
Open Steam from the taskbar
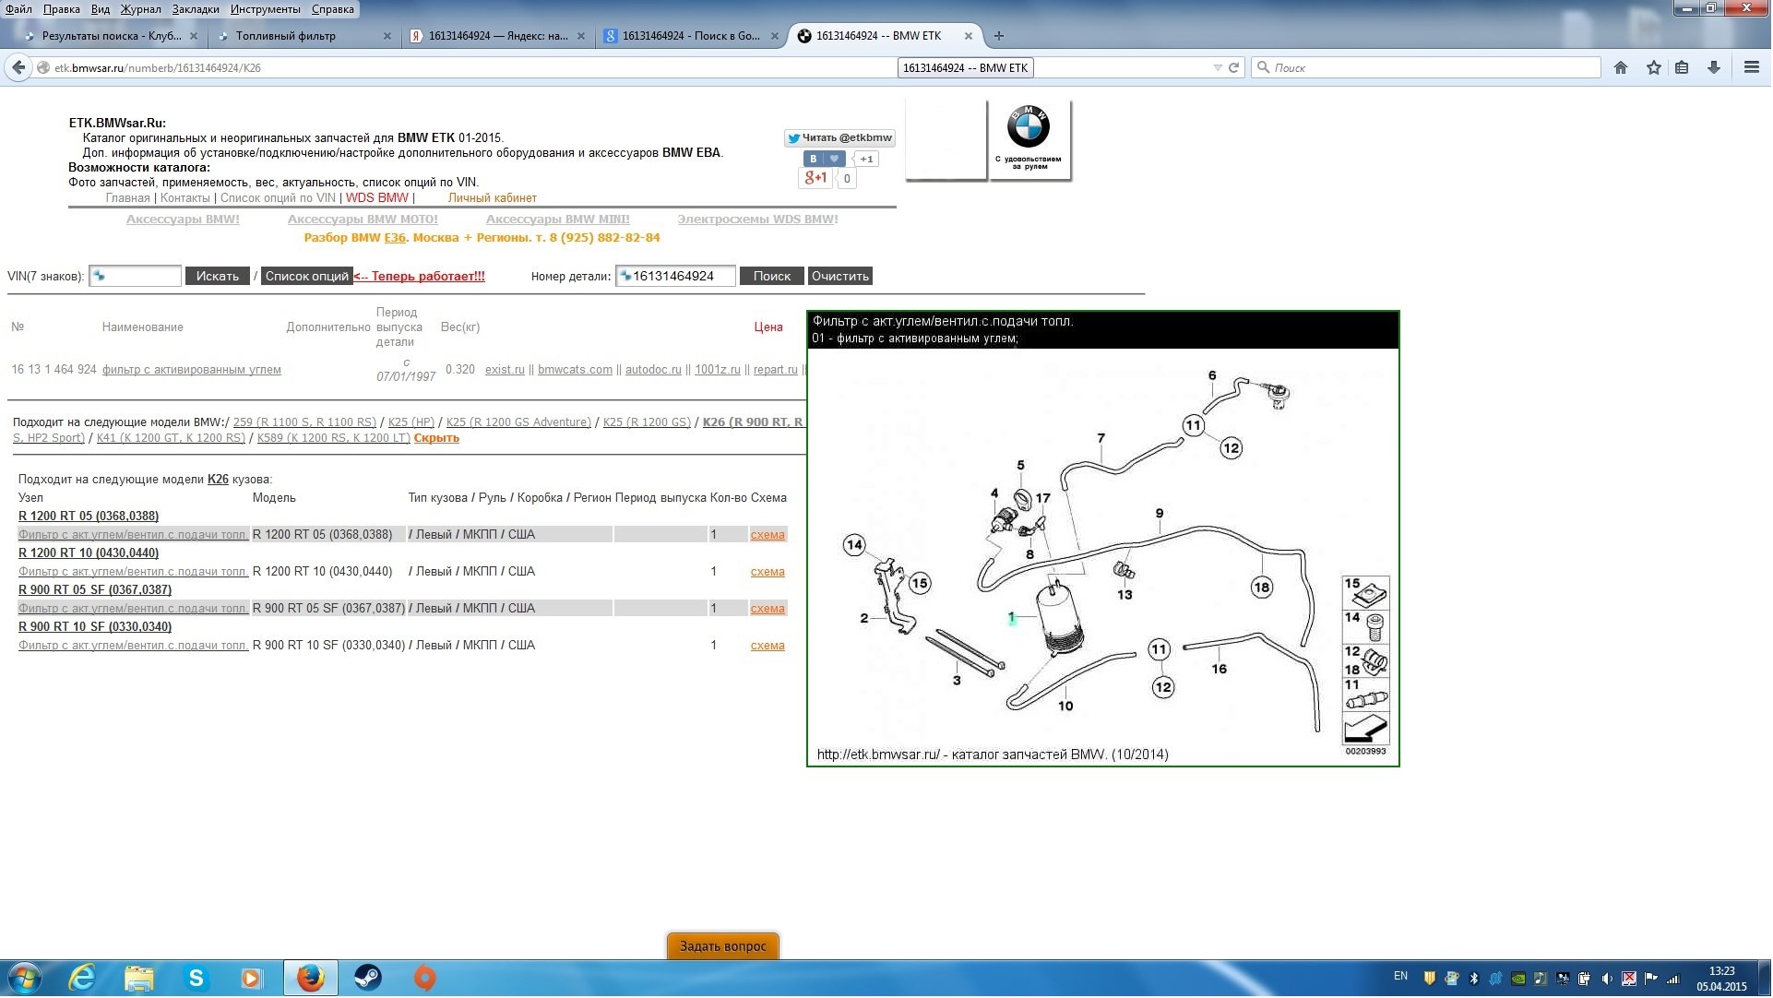tap(368, 978)
